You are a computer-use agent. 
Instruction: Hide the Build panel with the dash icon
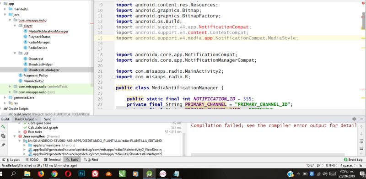361,119
